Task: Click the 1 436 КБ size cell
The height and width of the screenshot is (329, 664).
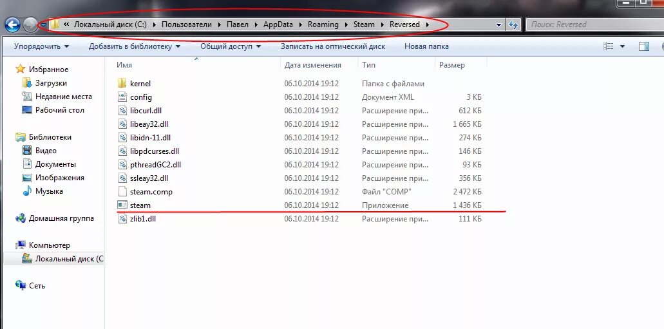Action: (467, 205)
